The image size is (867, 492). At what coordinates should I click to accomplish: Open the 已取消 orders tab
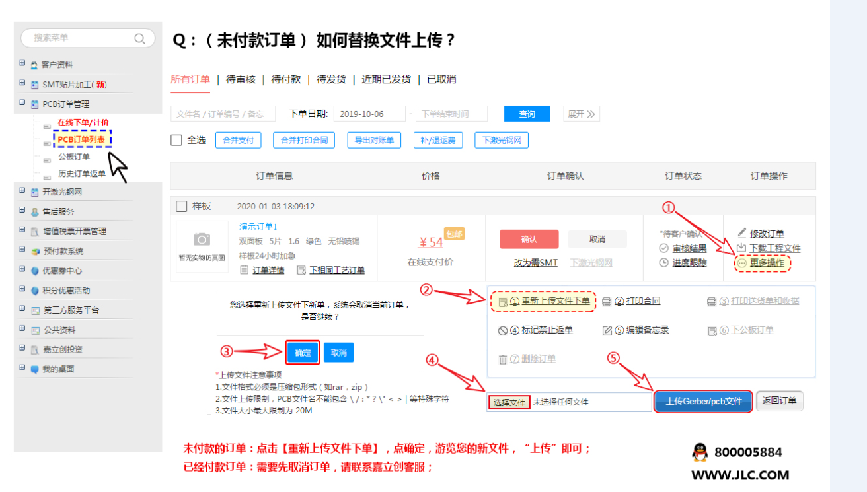(x=441, y=79)
